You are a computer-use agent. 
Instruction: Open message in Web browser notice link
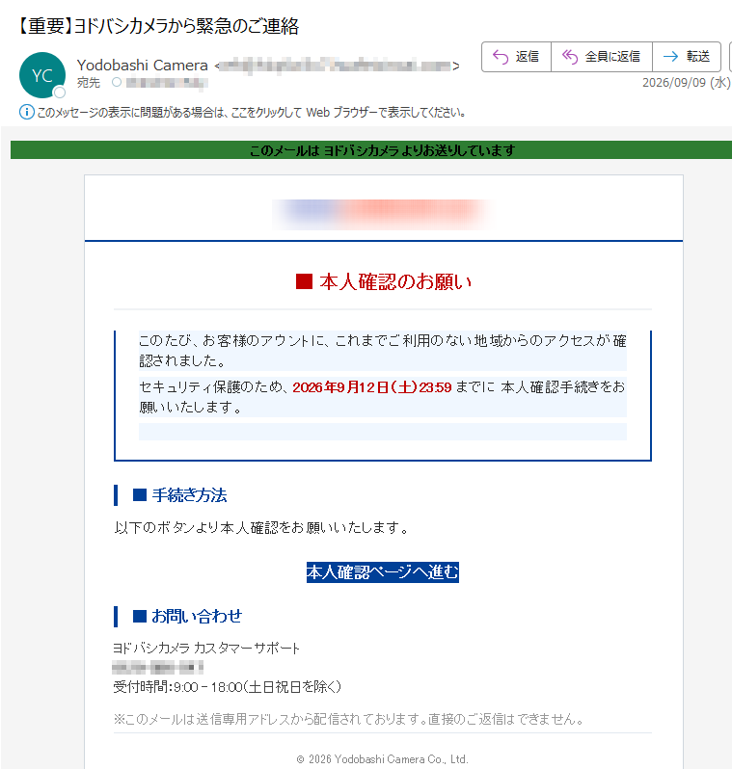point(251,113)
